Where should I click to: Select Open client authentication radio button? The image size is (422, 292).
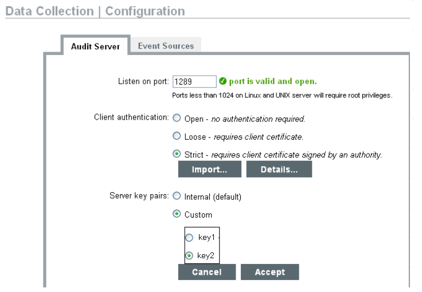(x=177, y=120)
